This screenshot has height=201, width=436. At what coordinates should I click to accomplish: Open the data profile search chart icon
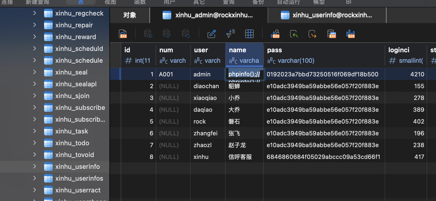click(275, 34)
